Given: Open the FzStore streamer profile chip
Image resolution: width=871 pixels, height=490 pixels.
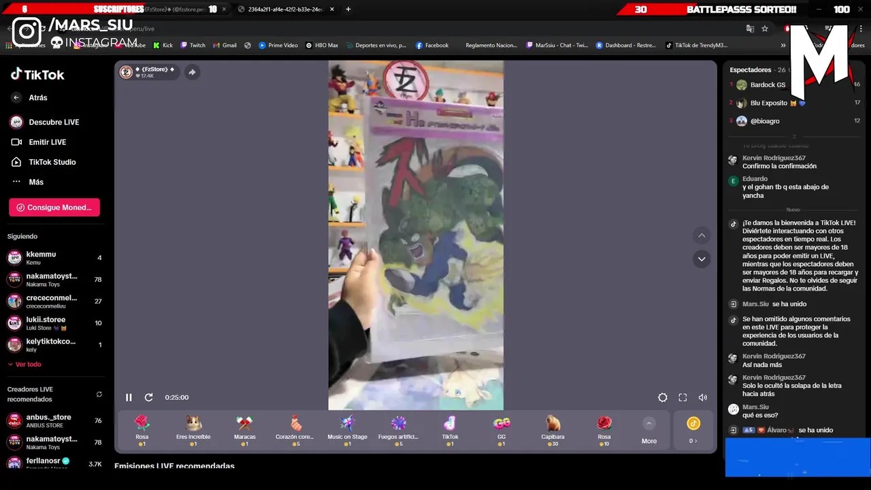Looking at the screenshot, I should pos(150,72).
